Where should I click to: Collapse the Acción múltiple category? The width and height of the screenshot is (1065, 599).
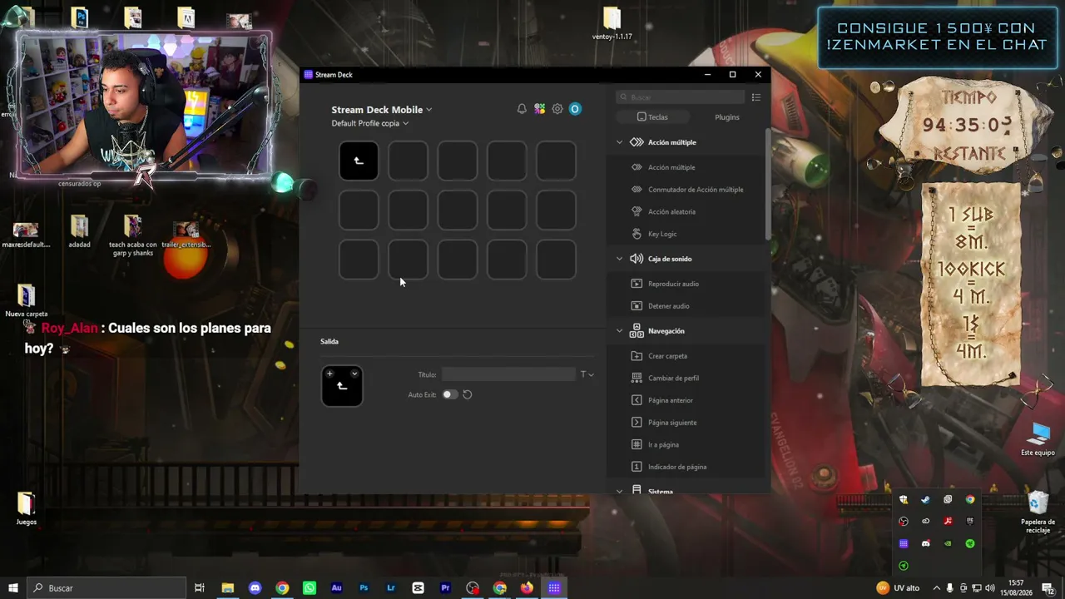click(x=619, y=142)
